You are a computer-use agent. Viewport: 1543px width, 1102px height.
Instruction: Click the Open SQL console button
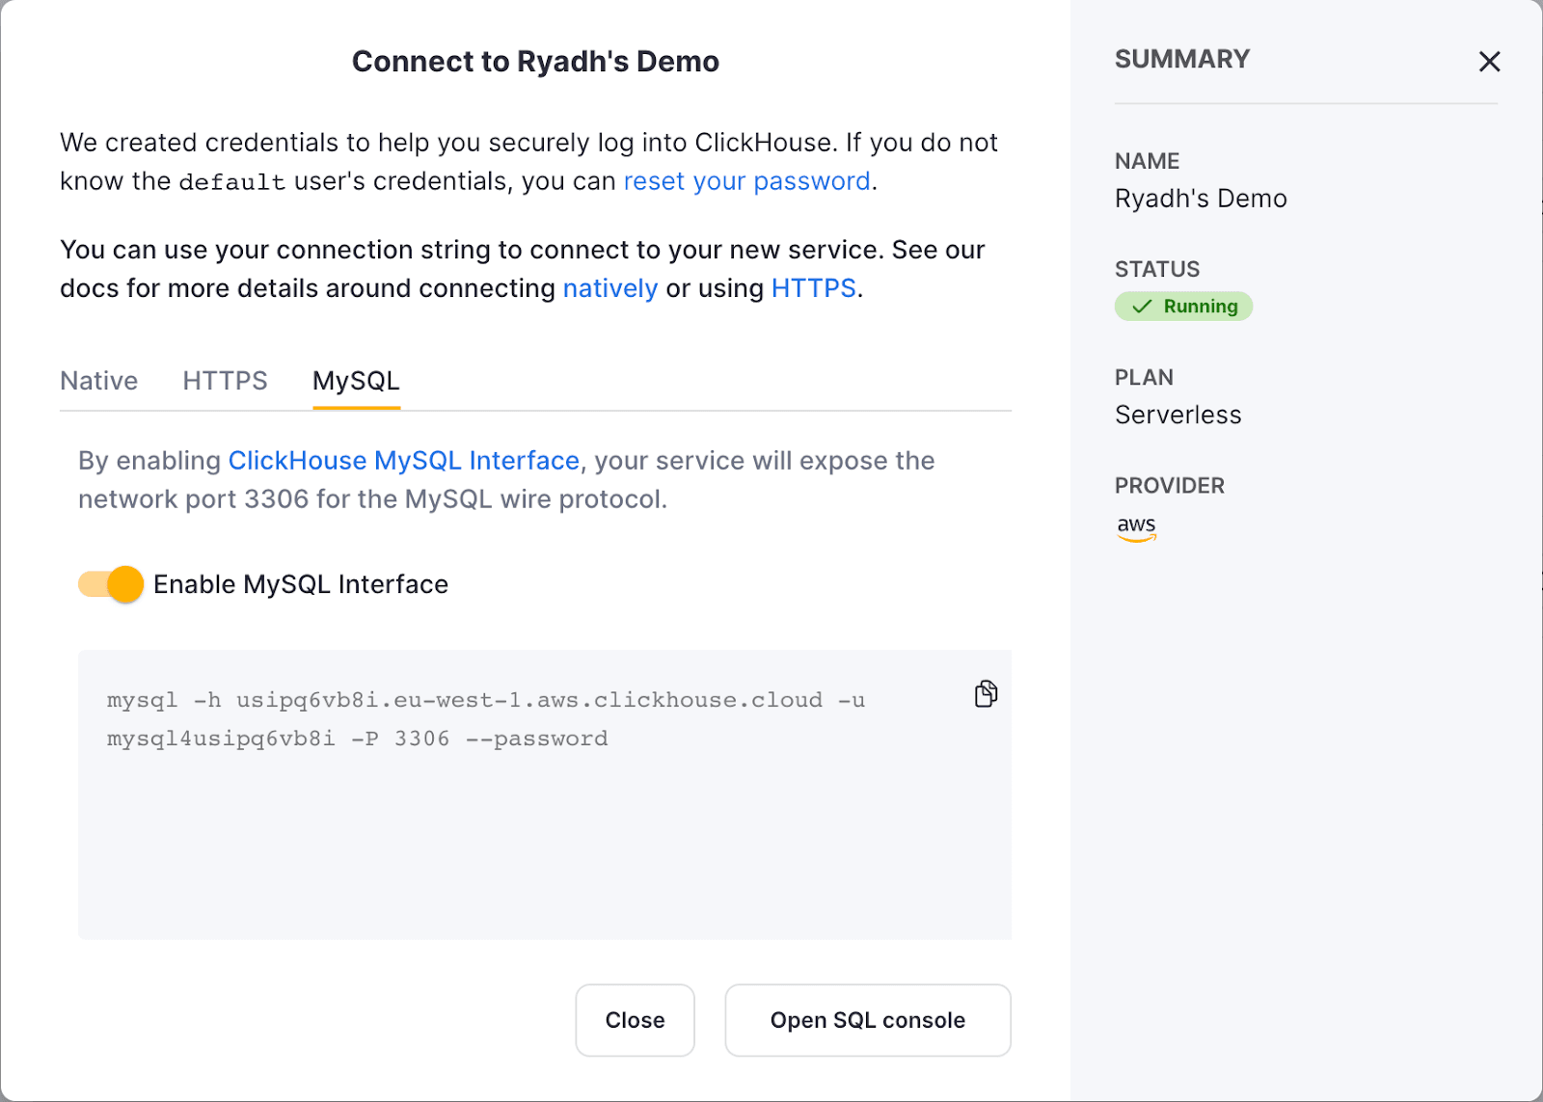pos(867,1020)
